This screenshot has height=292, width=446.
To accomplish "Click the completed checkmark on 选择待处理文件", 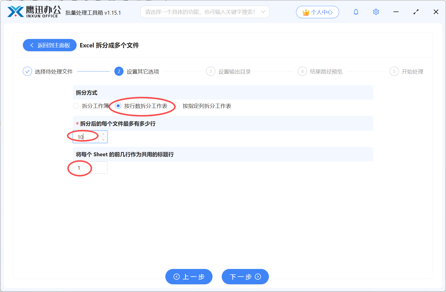I will tap(27, 71).
